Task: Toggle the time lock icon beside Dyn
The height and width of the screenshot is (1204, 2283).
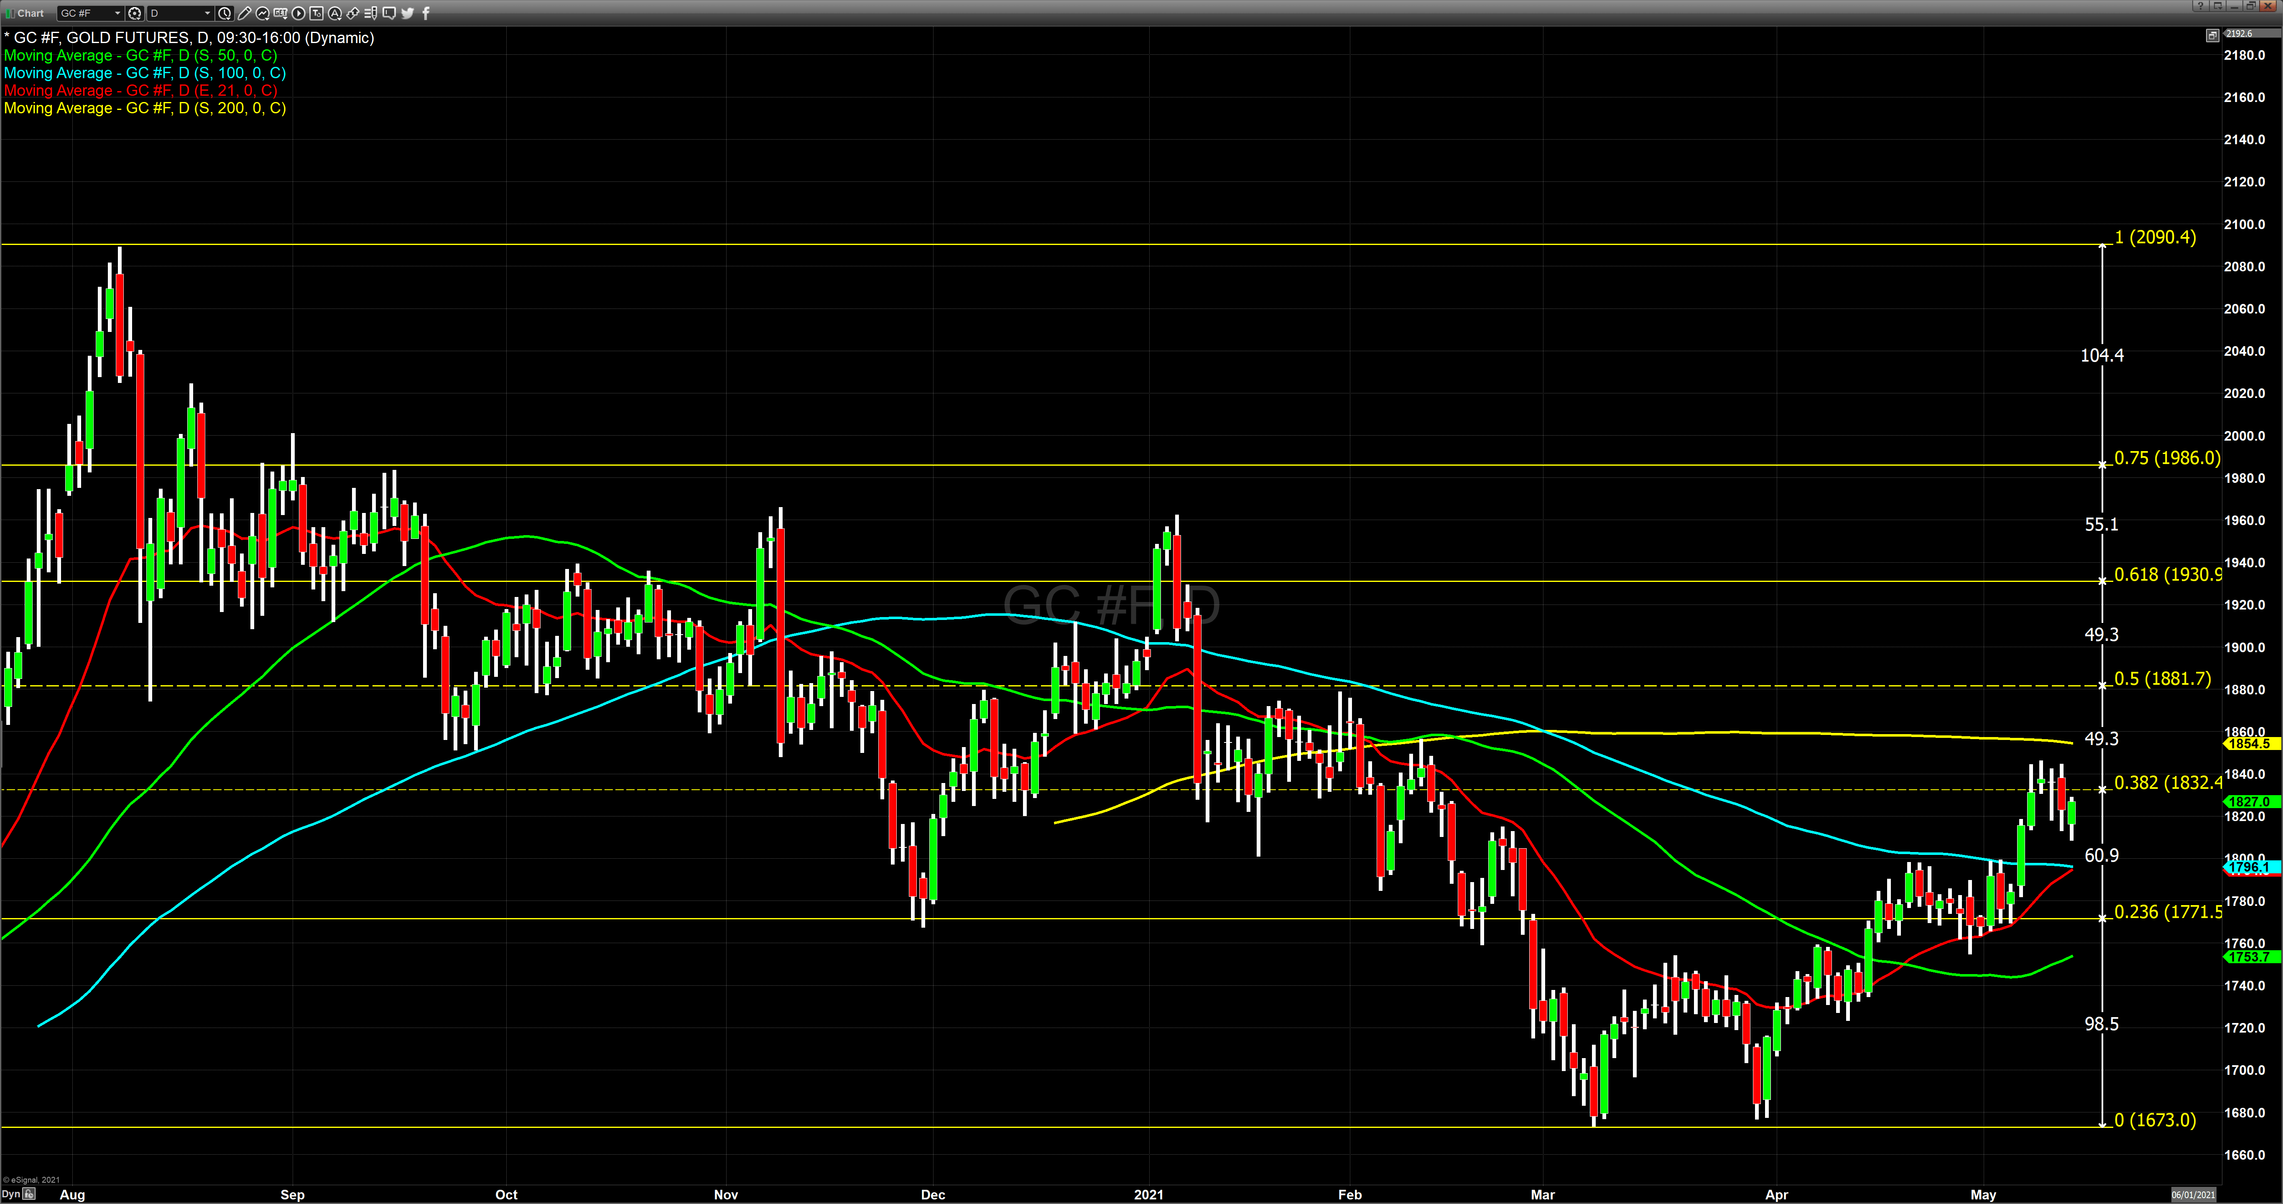Action: click(x=29, y=1194)
